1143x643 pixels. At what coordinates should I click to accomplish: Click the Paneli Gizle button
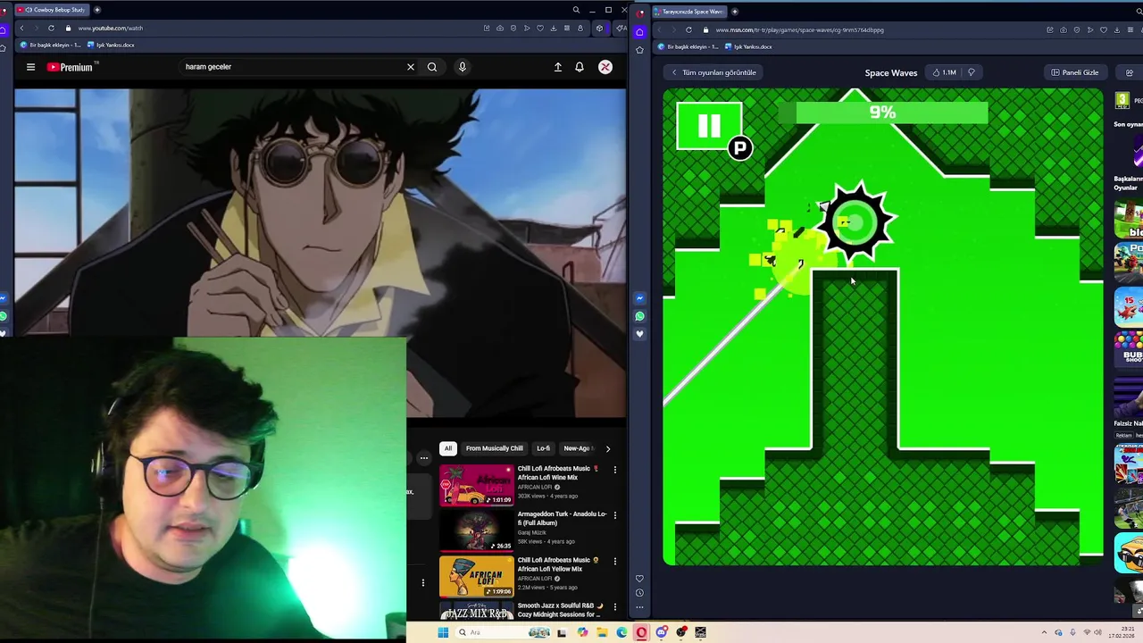point(1075,72)
